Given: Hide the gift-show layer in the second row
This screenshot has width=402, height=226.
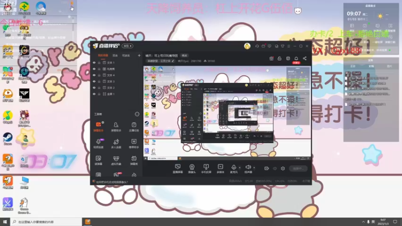Looking at the screenshot, I should click(x=94, y=69).
